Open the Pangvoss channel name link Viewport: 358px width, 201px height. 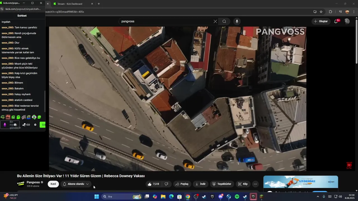tap(33, 182)
